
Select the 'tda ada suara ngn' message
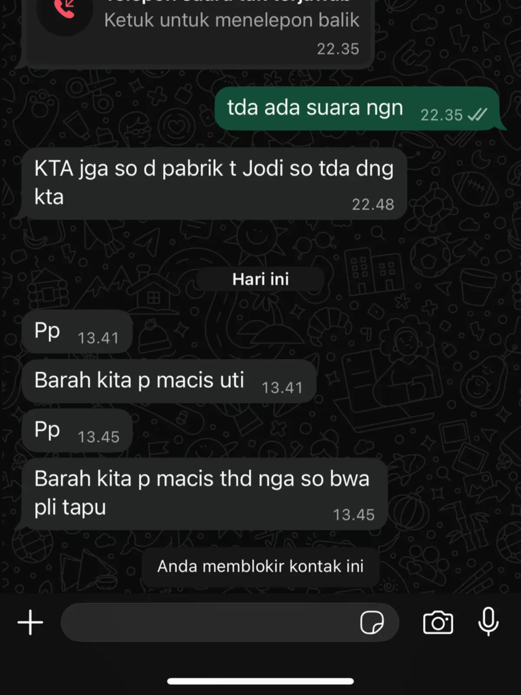pos(358,109)
